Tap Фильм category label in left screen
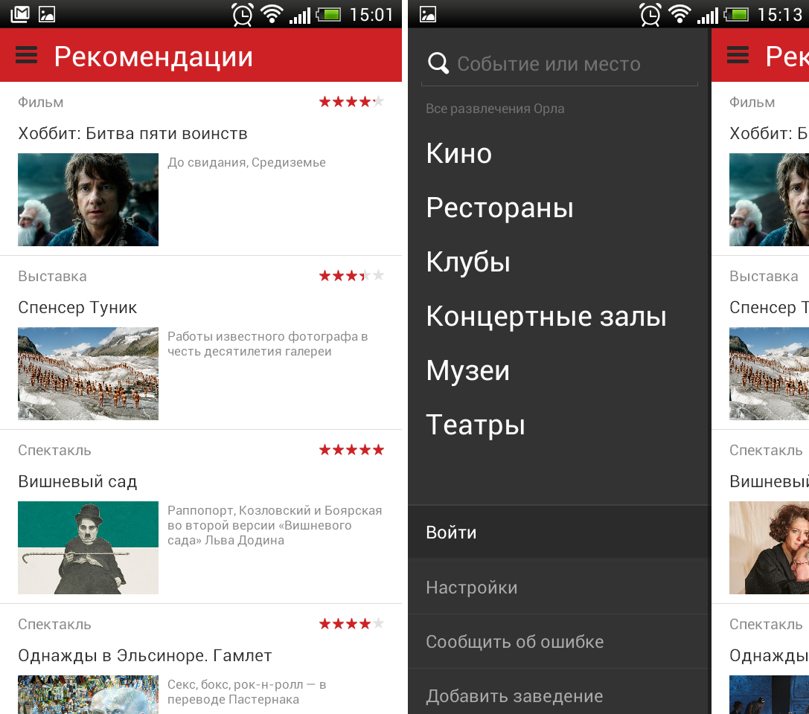 click(x=41, y=102)
